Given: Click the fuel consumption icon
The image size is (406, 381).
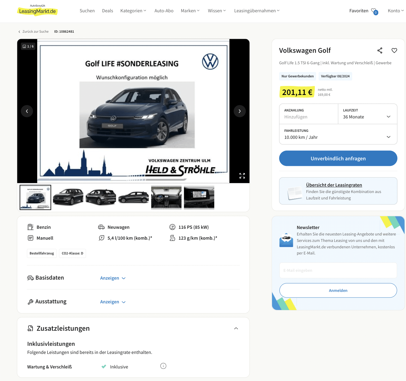Looking at the screenshot, I should click(x=101, y=238).
